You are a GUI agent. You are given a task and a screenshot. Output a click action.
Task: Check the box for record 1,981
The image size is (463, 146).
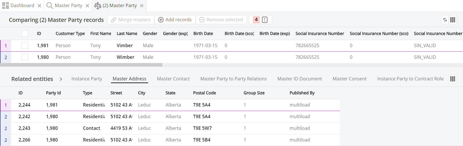(x=25, y=45)
